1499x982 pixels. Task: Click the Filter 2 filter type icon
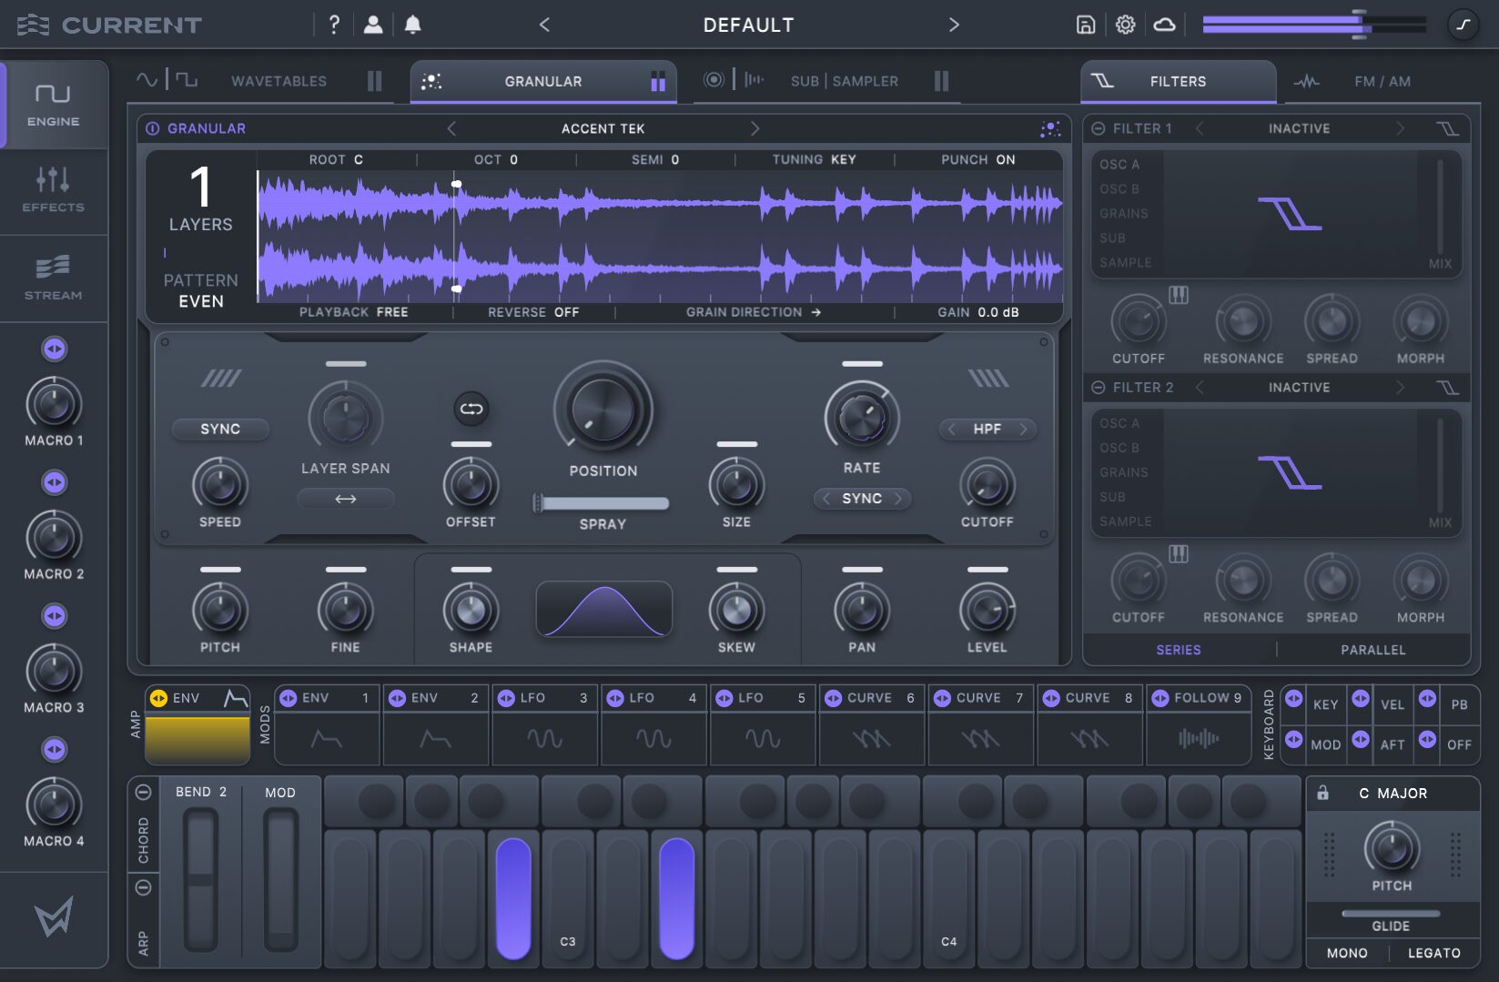tap(1447, 388)
